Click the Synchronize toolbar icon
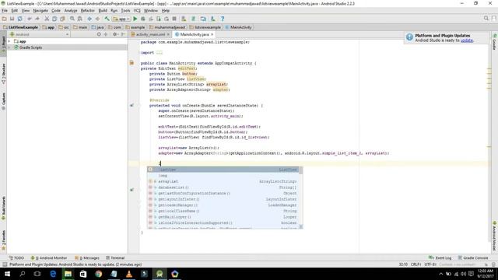 tap(20, 19)
